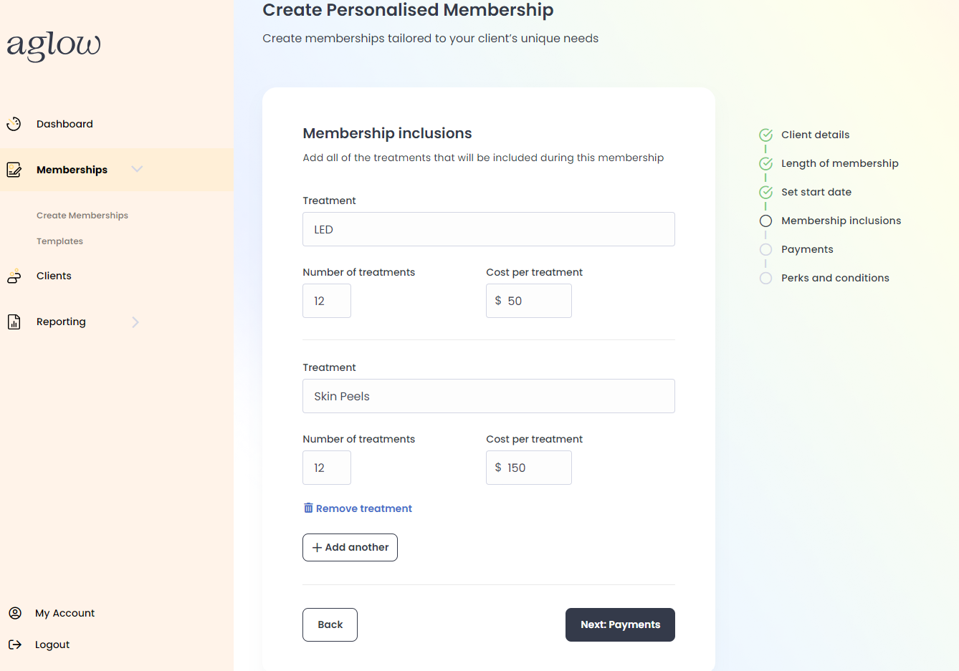Click the Clients icon in sidebar
The width and height of the screenshot is (959, 671).
tap(14, 276)
